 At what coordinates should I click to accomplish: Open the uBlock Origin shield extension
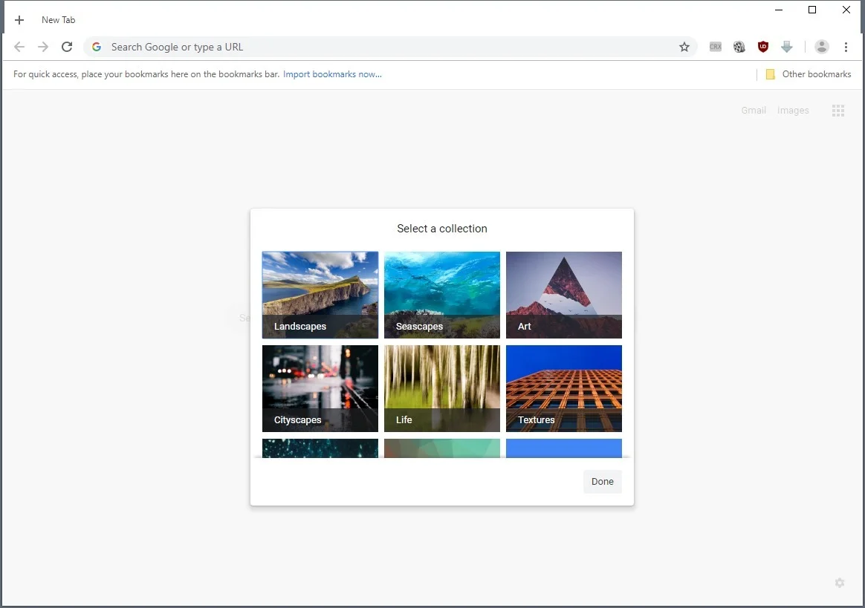tap(763, 47)
